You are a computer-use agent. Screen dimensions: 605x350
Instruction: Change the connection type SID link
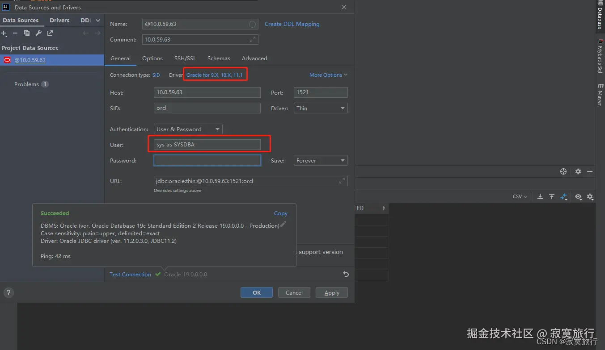pyautogui.click(x=156, y=75)
